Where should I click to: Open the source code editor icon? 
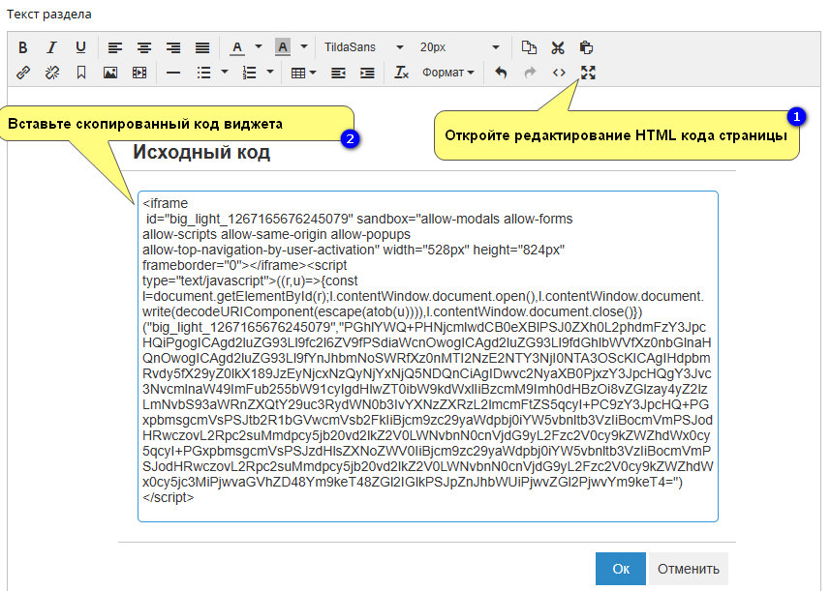click(559, 73)
